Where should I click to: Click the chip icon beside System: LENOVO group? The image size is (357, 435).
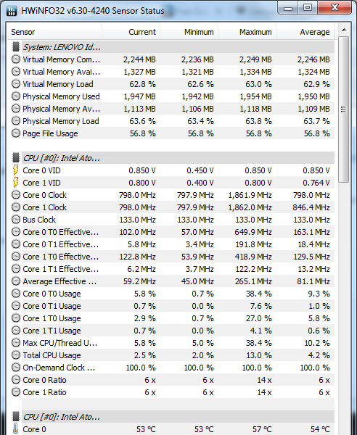click(x=16, y=47)
